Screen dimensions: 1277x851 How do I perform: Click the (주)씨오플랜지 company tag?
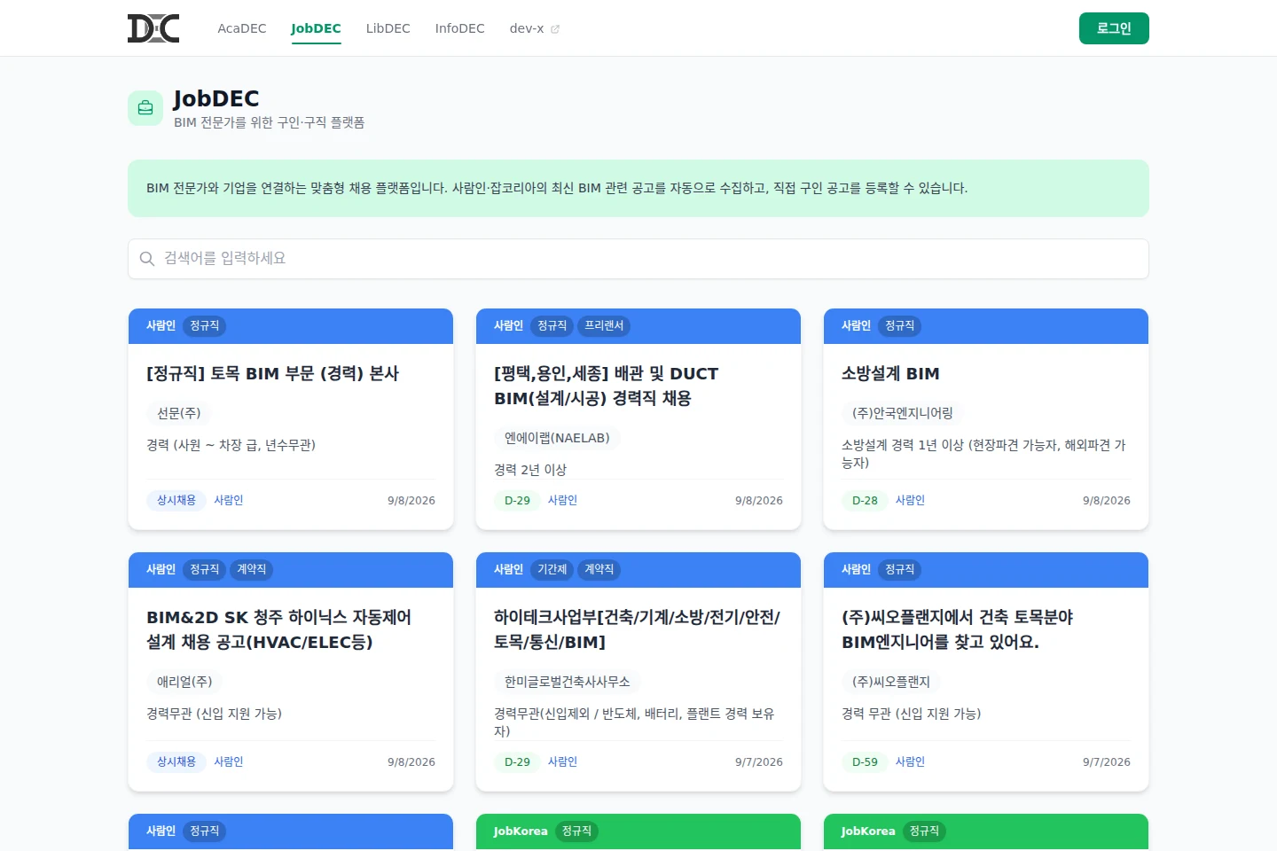(891, 682)
